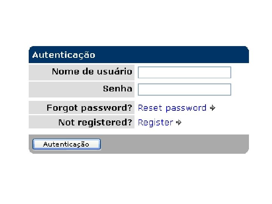Focus the Senha password field
272x204 pixels.
[184, 90]
